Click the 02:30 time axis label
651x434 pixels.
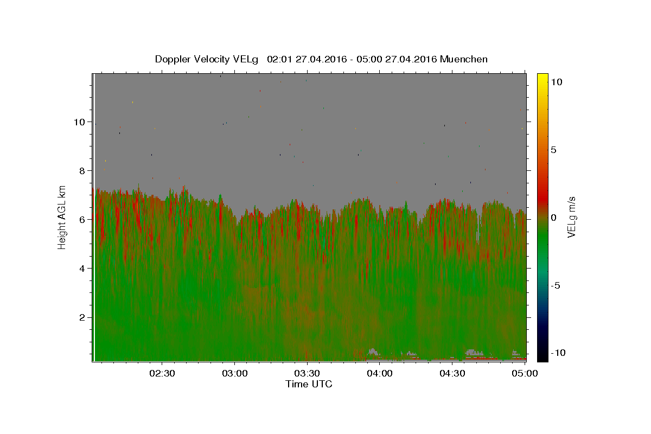(162, 373)
